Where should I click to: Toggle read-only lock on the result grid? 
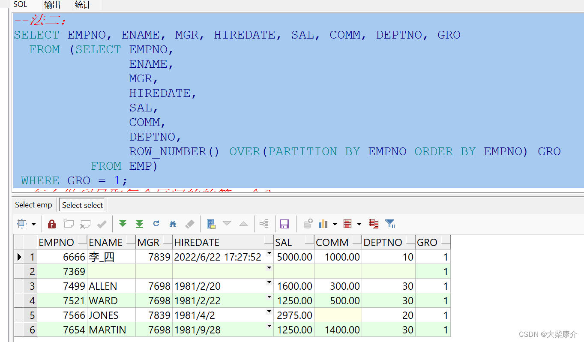(51, 223)
